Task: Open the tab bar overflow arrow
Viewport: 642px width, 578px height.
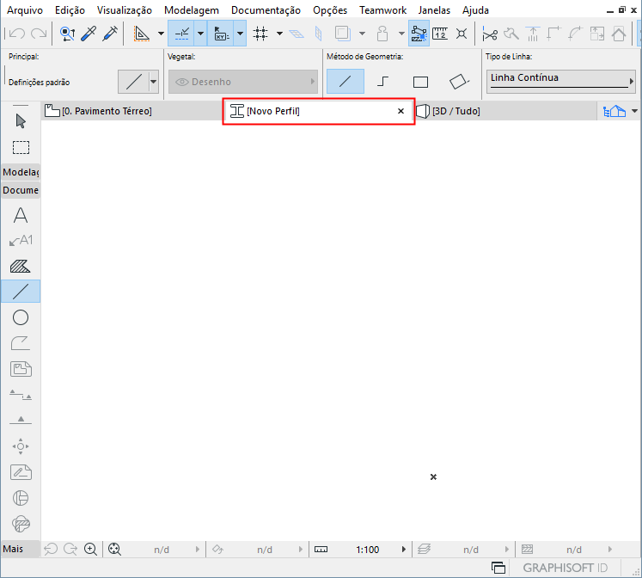Action: click(634, 111)
